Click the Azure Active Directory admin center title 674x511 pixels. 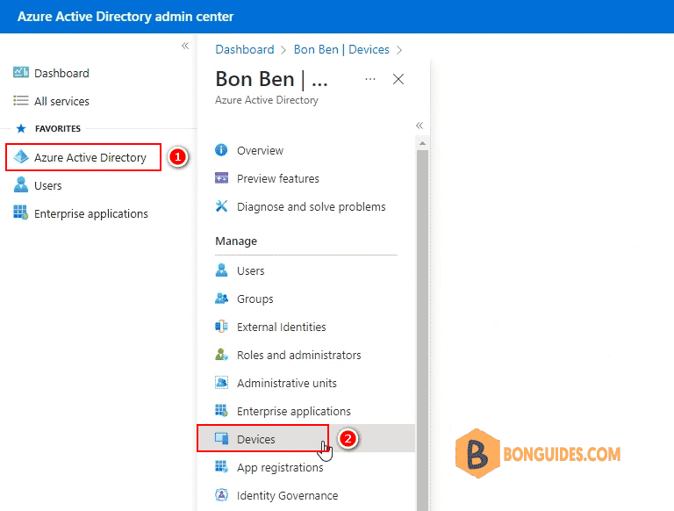point(125,17)
